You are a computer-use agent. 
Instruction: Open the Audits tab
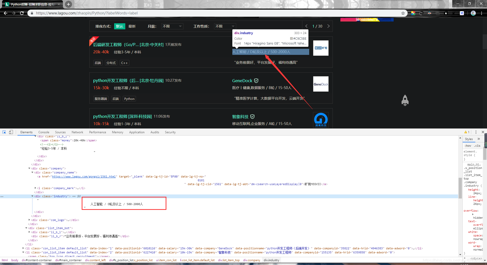coord(155,132)
